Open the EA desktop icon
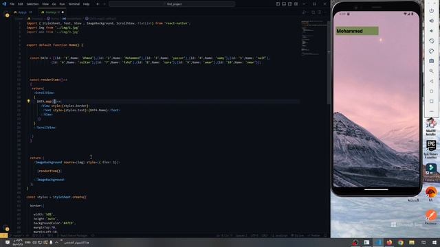Viewport: 440px width, 247px height. 431,194
